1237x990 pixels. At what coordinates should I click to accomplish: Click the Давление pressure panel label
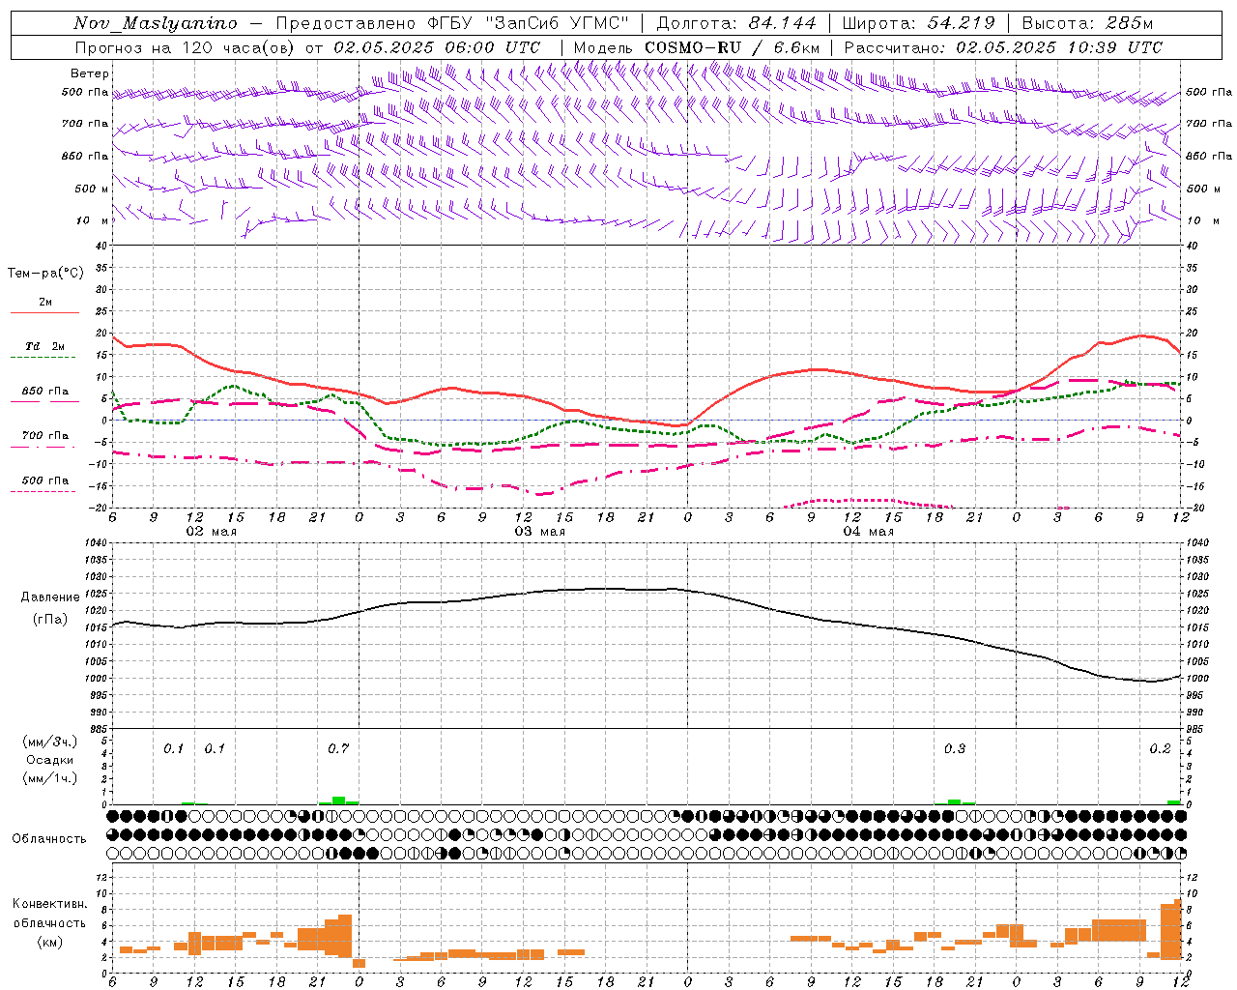pos(49,597)
